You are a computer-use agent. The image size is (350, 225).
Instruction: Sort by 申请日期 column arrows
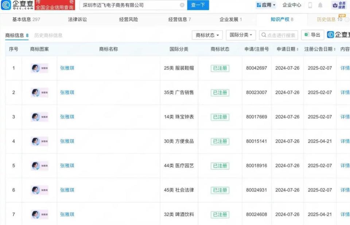pos(297,49)
